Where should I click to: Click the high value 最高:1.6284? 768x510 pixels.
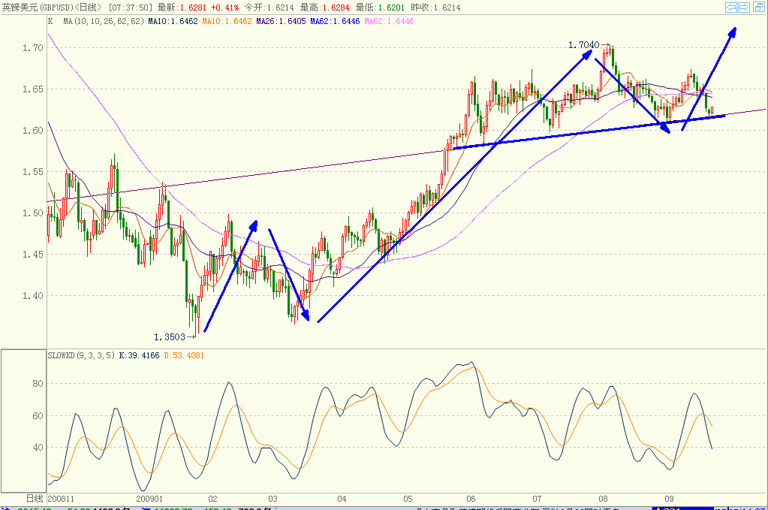[325, 8]
